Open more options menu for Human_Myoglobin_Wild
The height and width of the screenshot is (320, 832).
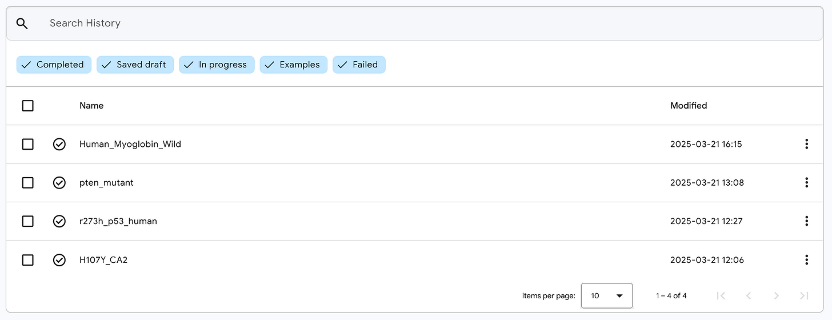coord(806,144)
